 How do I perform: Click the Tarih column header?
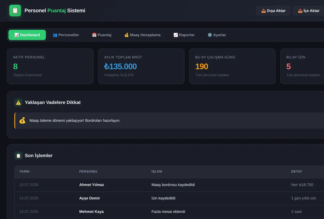point(24,171)
